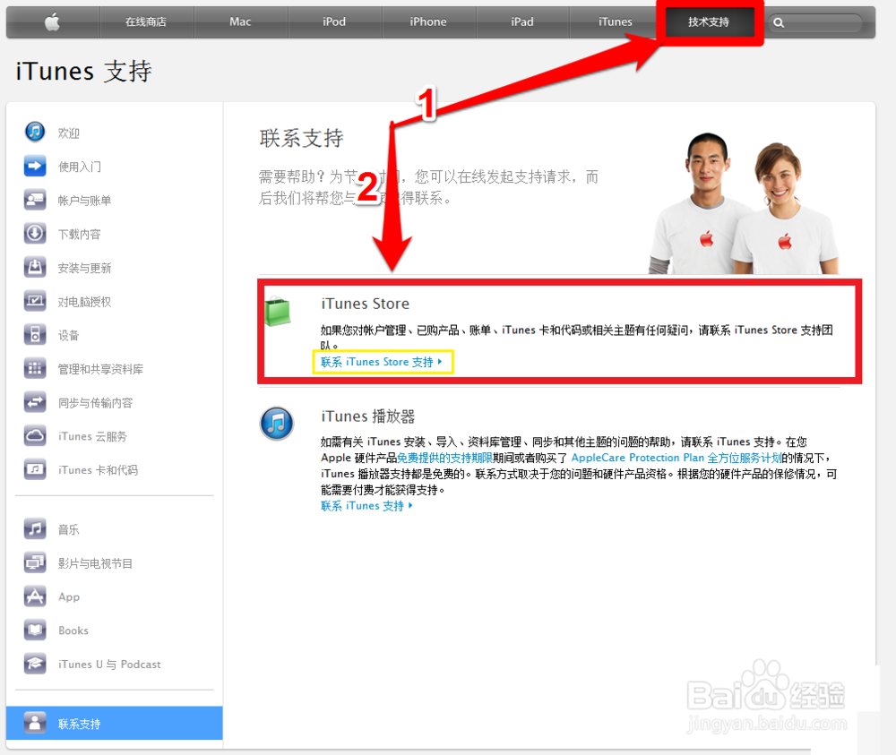Screen dimensions: 896x755
Task: Open 管理和共享资料库 sidebar link
Action: (100, 369)
